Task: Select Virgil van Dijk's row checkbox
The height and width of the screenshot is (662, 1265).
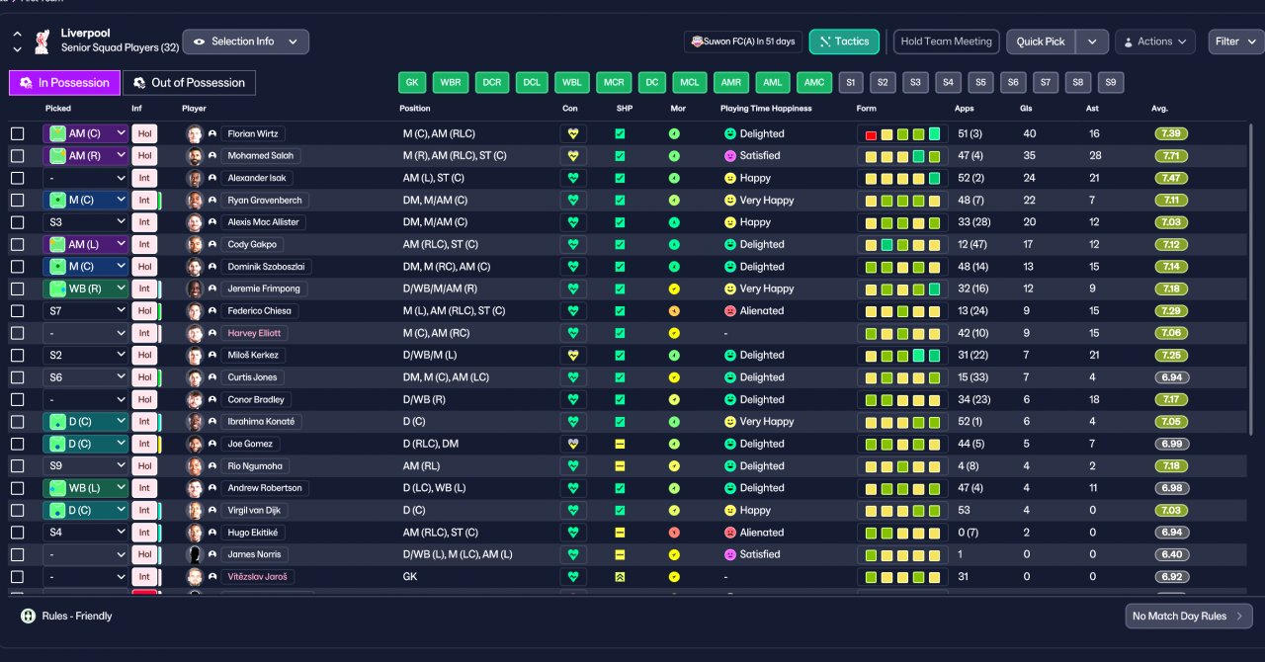Action: [x=17, y=510]
